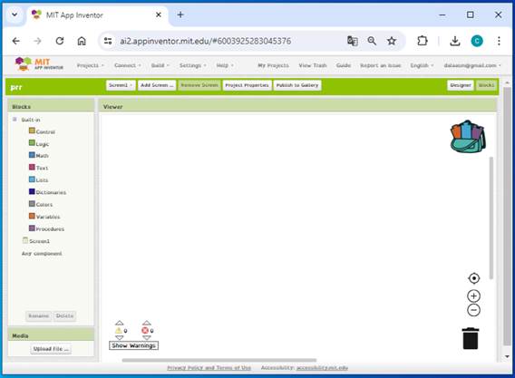515x378 pixels.
Task: Open the Projects menu
Action: (91, 65)
